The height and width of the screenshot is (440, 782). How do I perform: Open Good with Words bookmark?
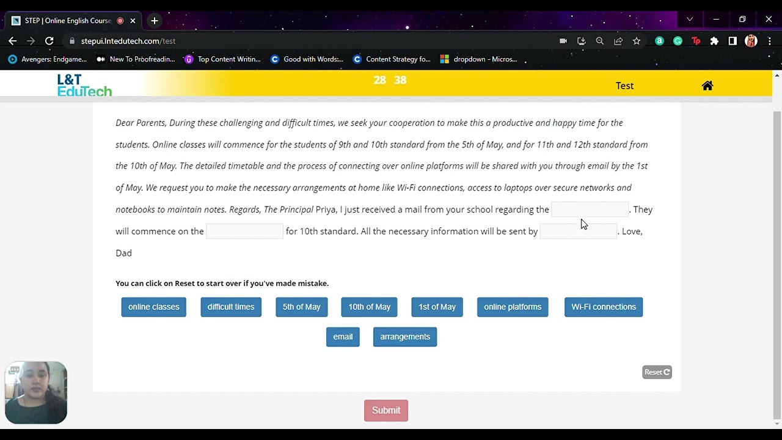[307, 59]
